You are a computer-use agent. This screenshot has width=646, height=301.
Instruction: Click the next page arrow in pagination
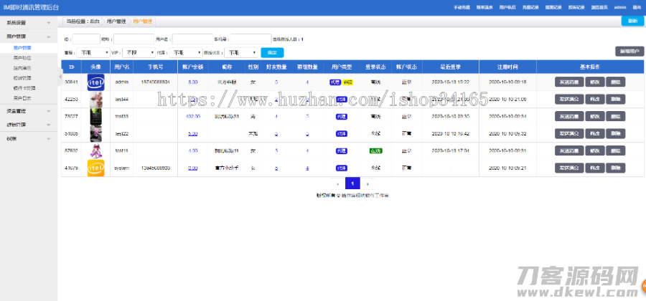point(368,183)
